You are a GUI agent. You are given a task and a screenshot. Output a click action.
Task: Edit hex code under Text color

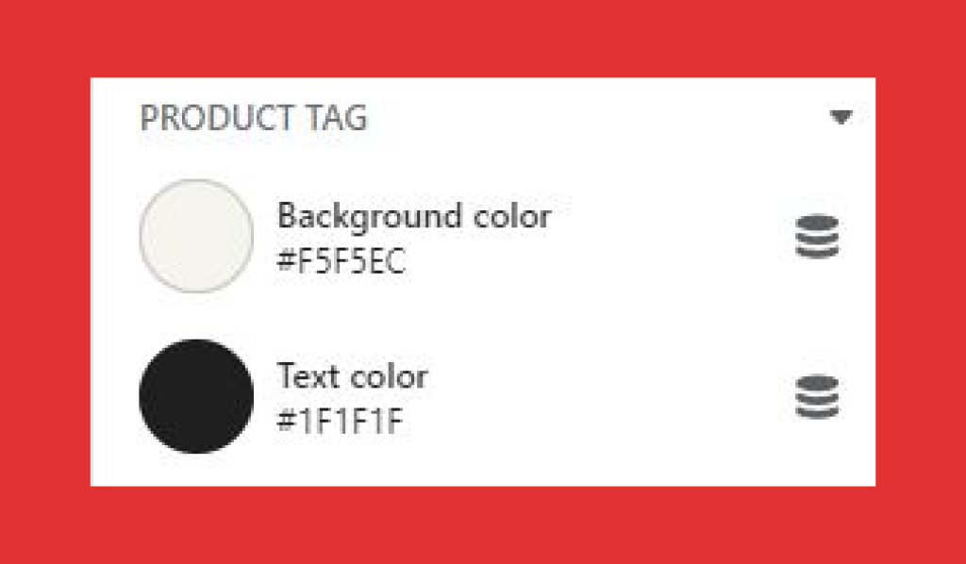tap(340, 422)
